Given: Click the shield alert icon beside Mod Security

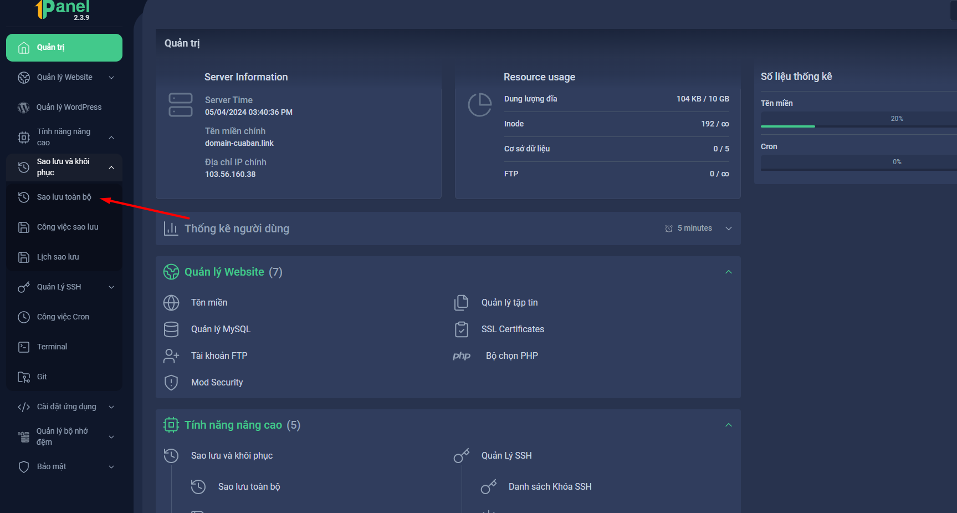Looking at the screenshot, I should click(x=171, y=383).
